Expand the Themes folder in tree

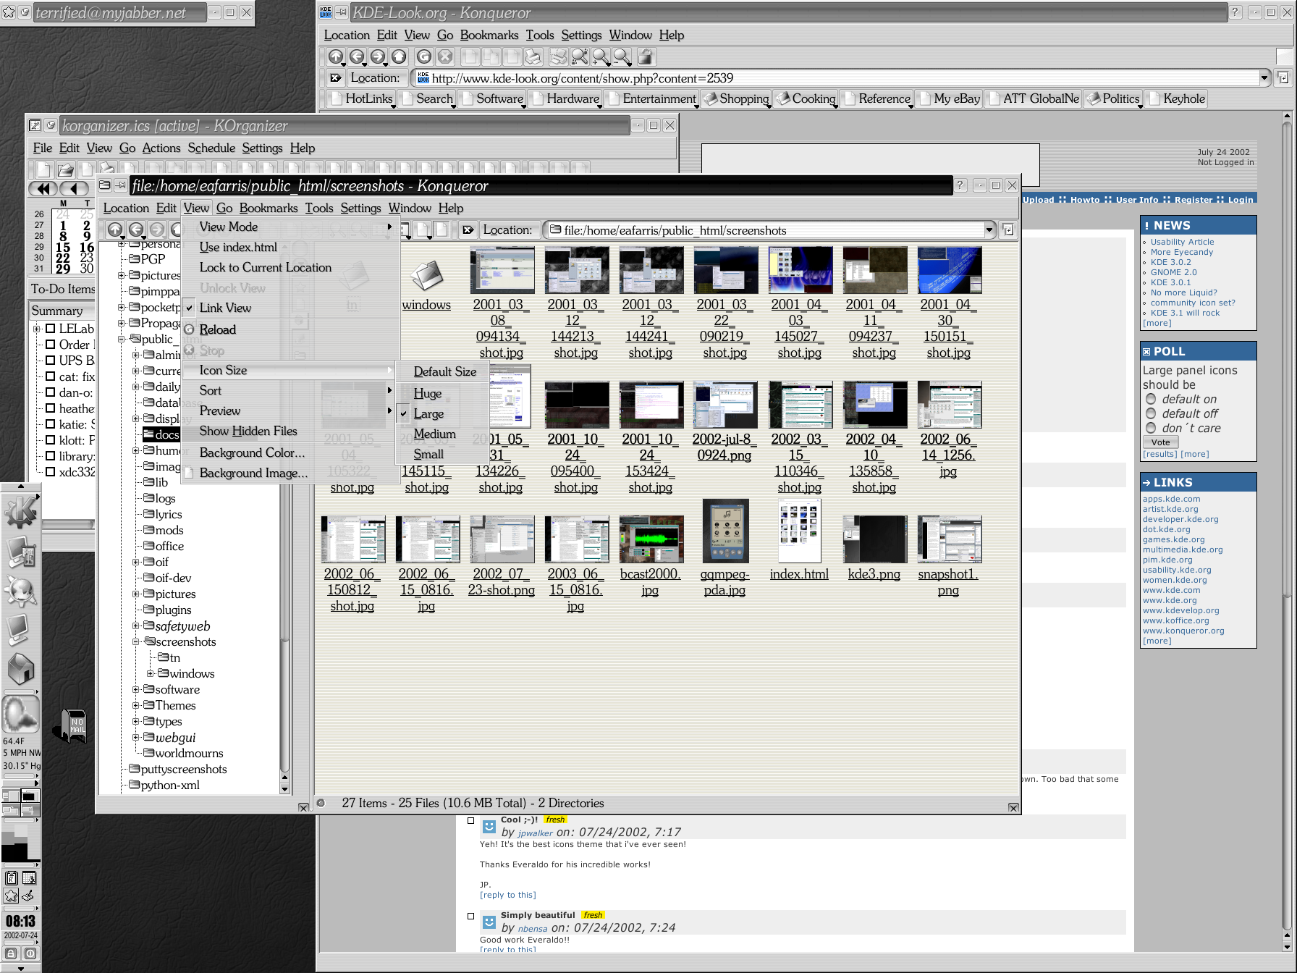[135, 706]
